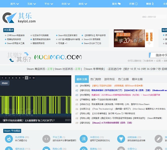Switch to the 热门主题 tab
This screenshot has height=150, width=167.
123,79
